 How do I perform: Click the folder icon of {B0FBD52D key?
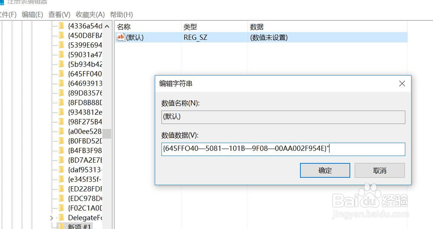(61, 141)
